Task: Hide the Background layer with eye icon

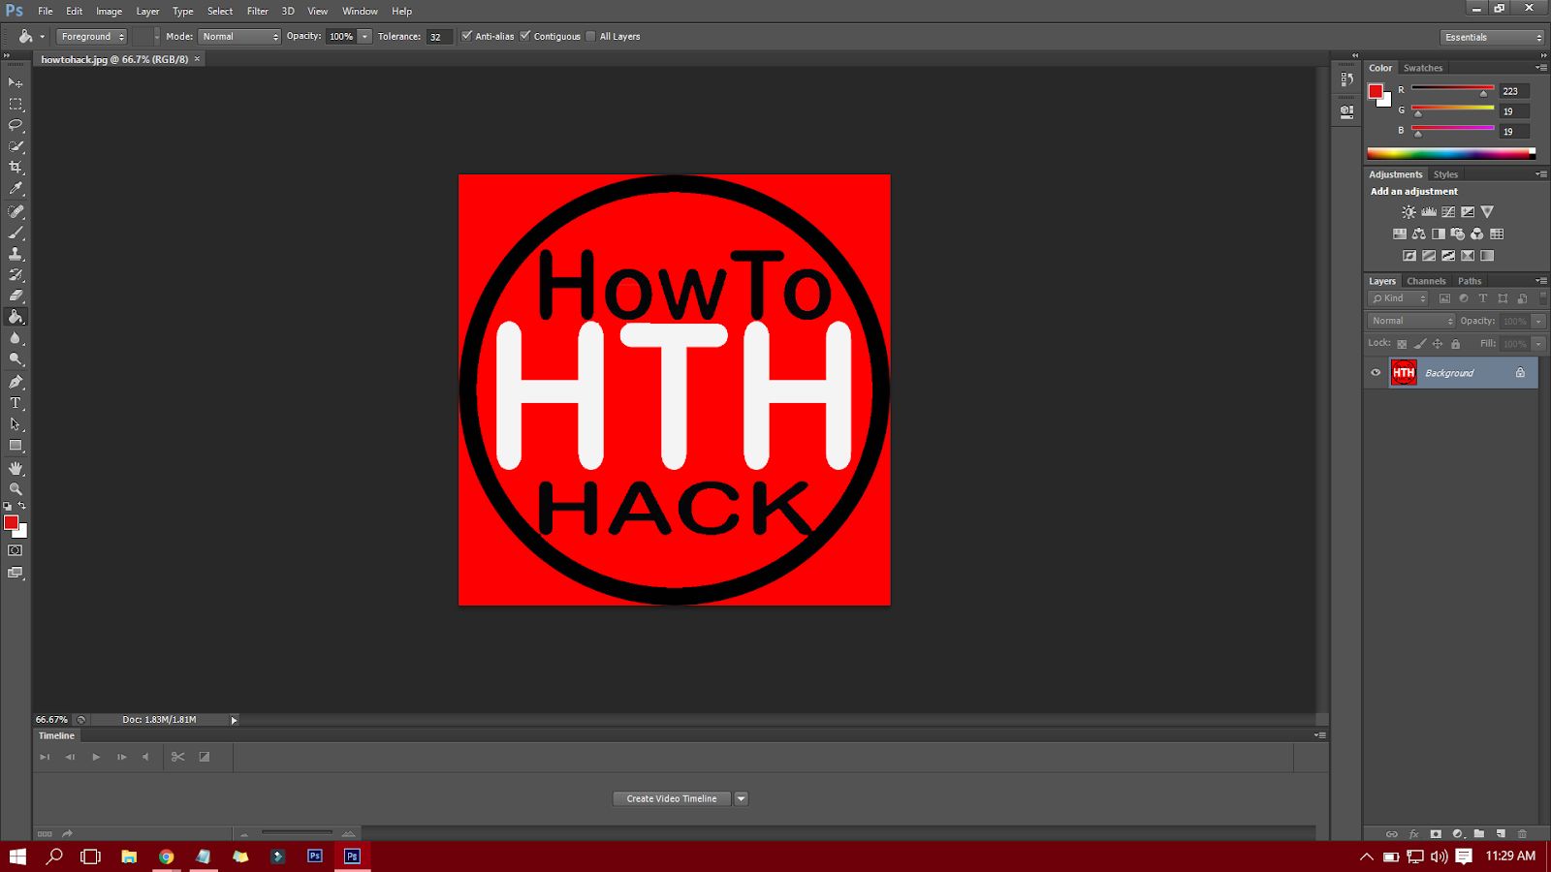Action: [x=1376, y=372]
